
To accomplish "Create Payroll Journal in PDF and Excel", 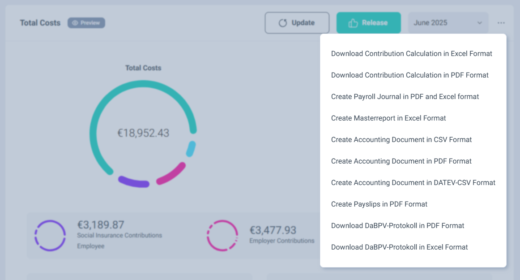I will [x=405, y=97].
